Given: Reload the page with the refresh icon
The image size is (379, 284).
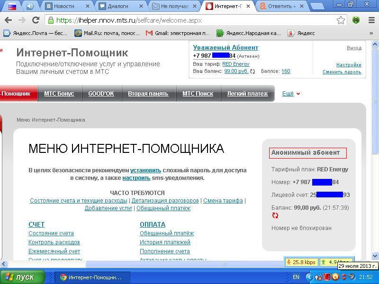Looking at the screenshot, I should pyautogui.click(x=36, y=20).
